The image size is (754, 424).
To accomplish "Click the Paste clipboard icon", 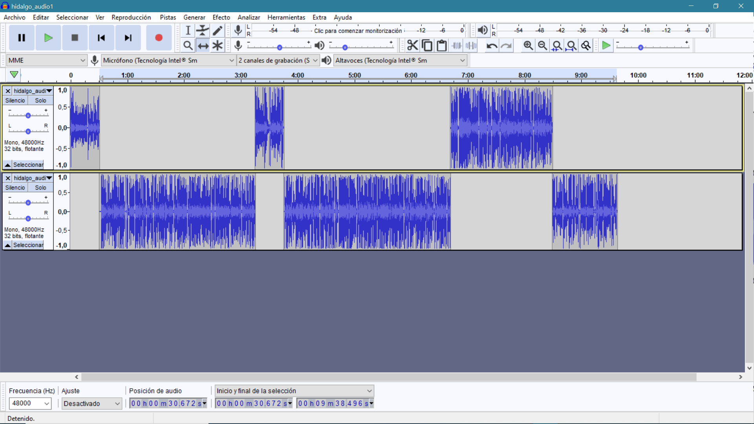I will click(x=442, y=46).
